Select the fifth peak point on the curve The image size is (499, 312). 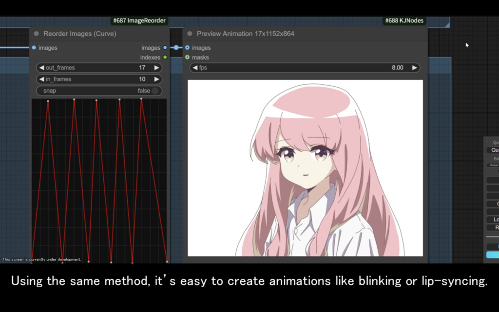click(141, 99)
